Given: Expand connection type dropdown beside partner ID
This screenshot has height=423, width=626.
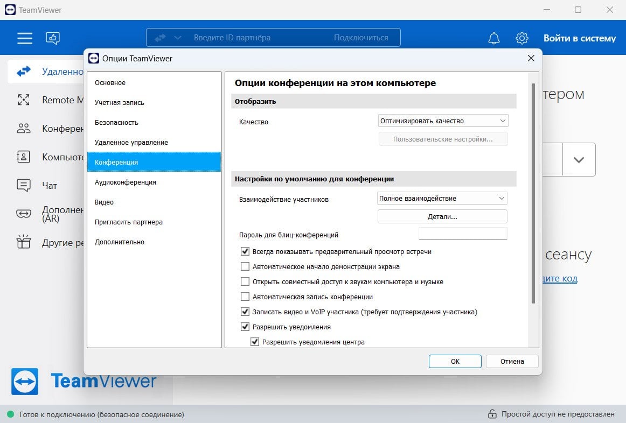Looking at the screenshot, I should pos(178,38).
